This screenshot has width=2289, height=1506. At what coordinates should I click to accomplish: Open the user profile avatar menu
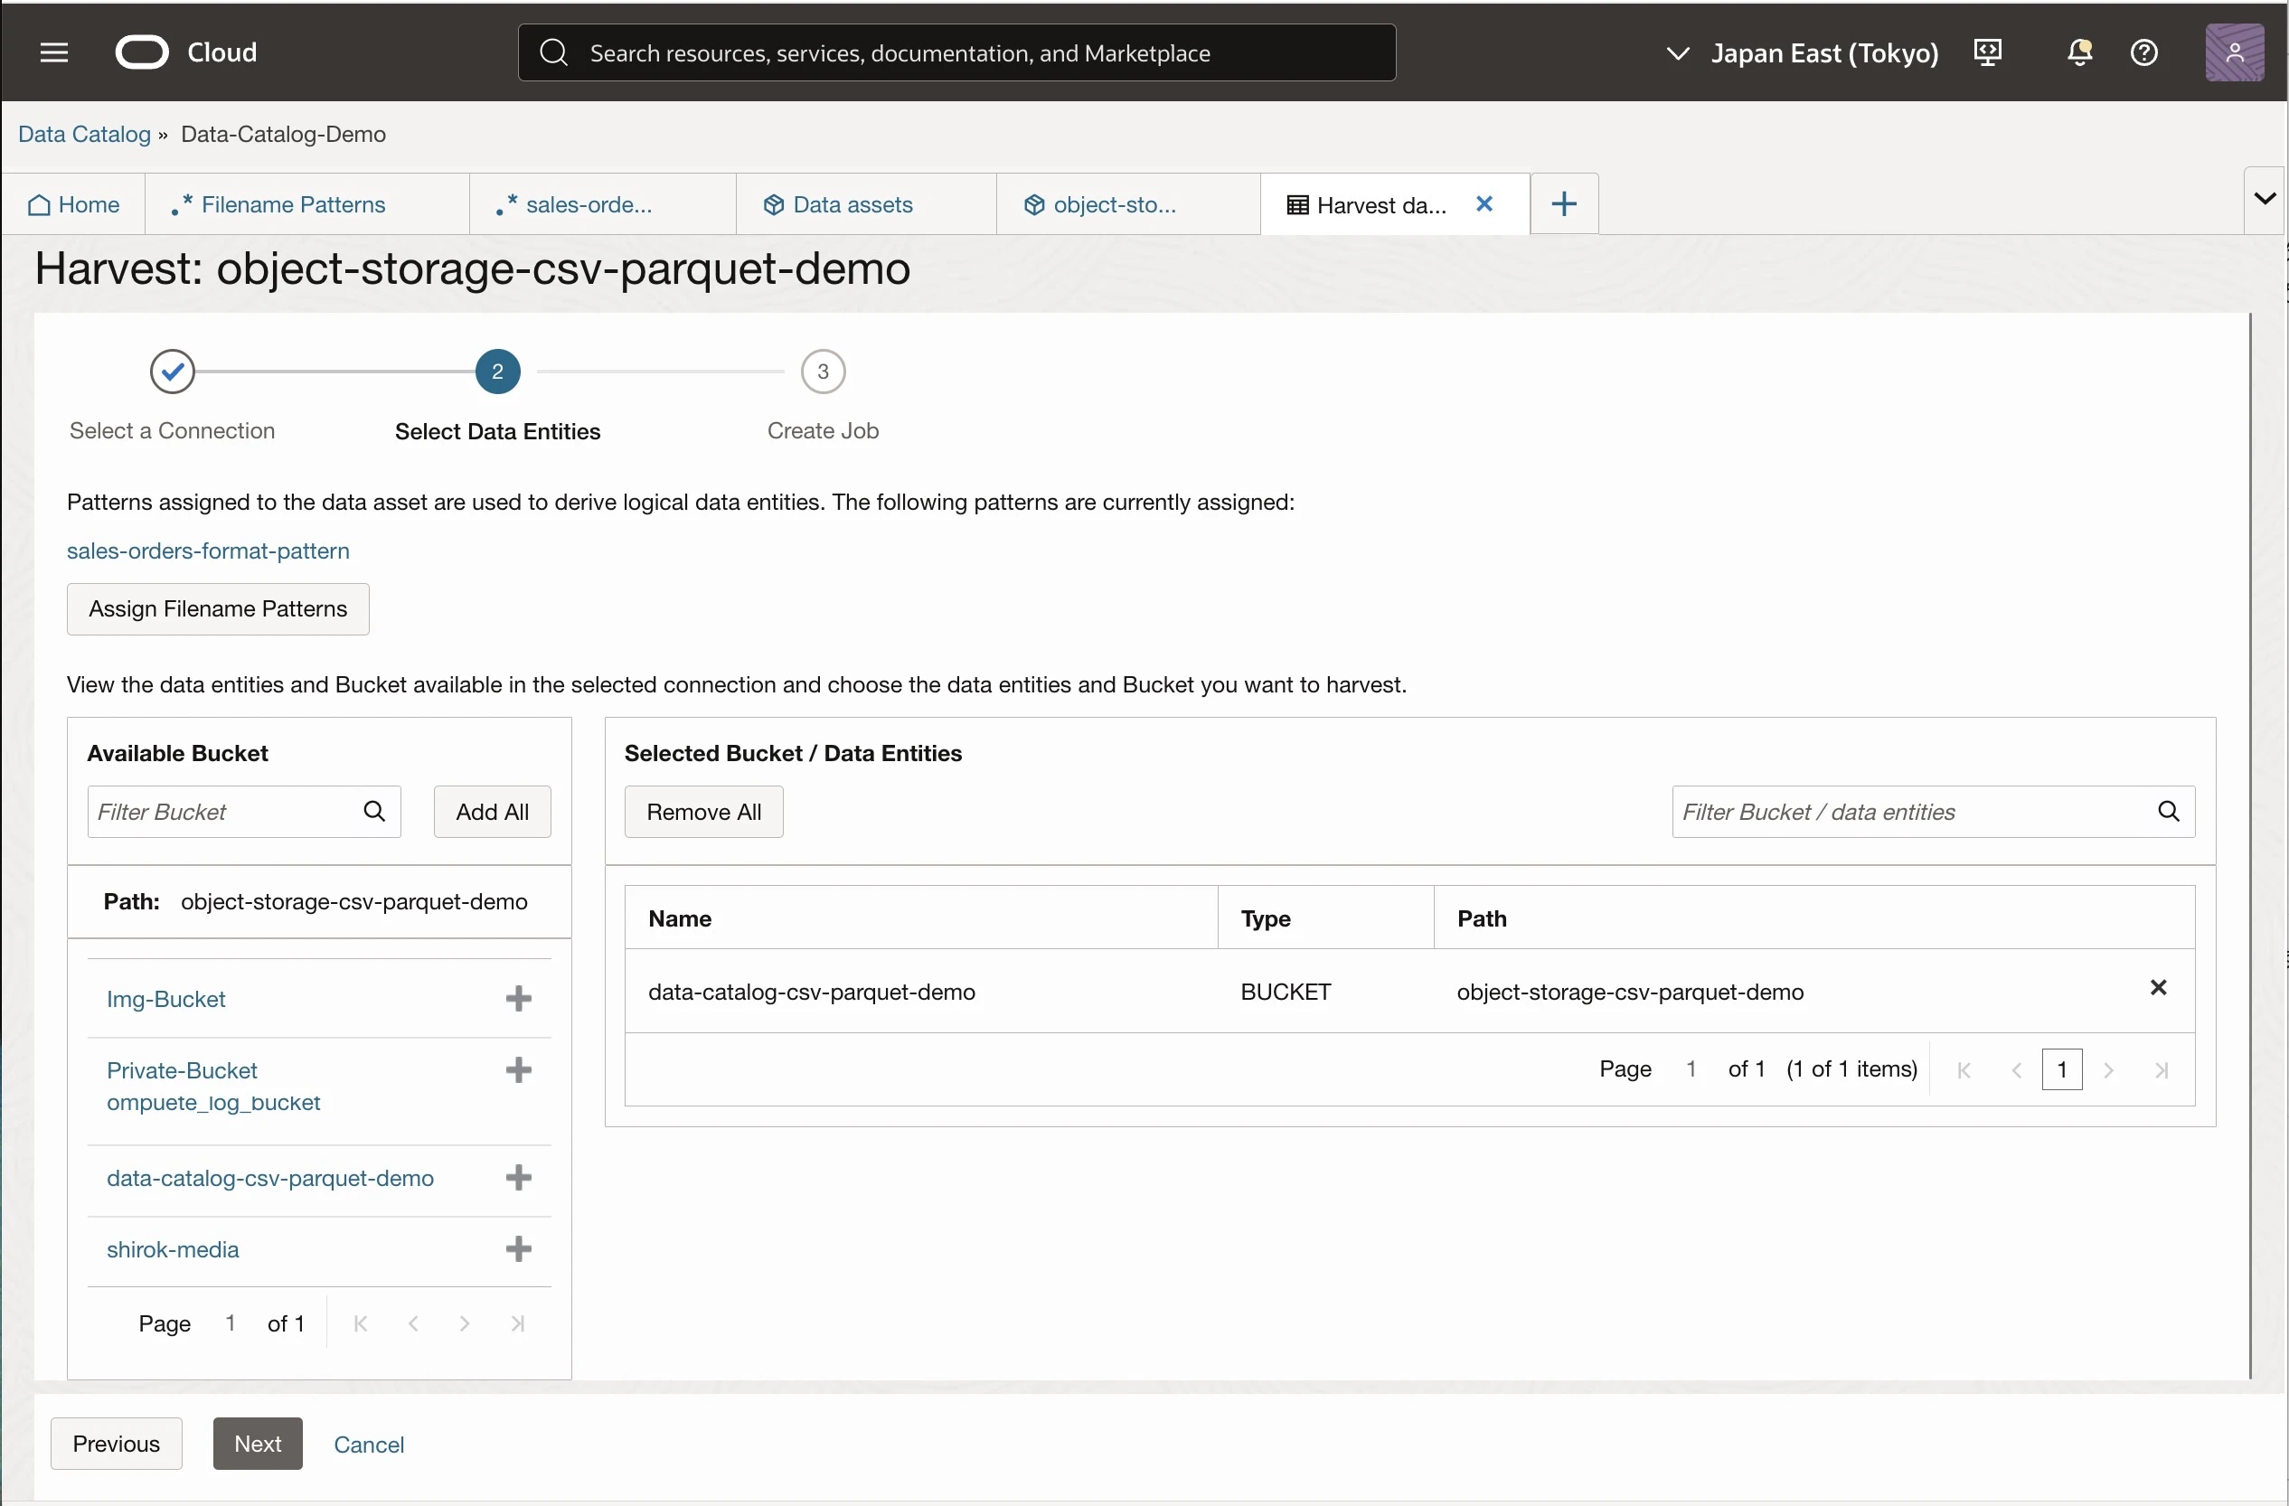[2234, 52]
